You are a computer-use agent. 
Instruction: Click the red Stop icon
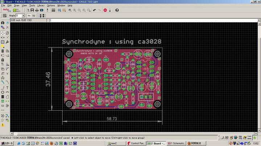(x=105, y=10)
